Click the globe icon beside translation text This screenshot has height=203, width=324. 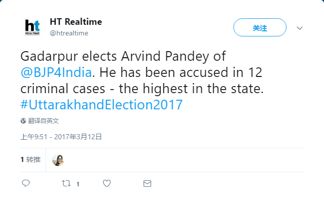[x=23, y=121]
